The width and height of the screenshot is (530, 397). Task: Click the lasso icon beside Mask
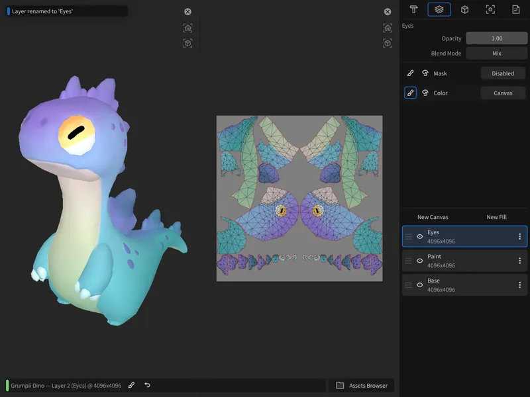click(425, 73)
